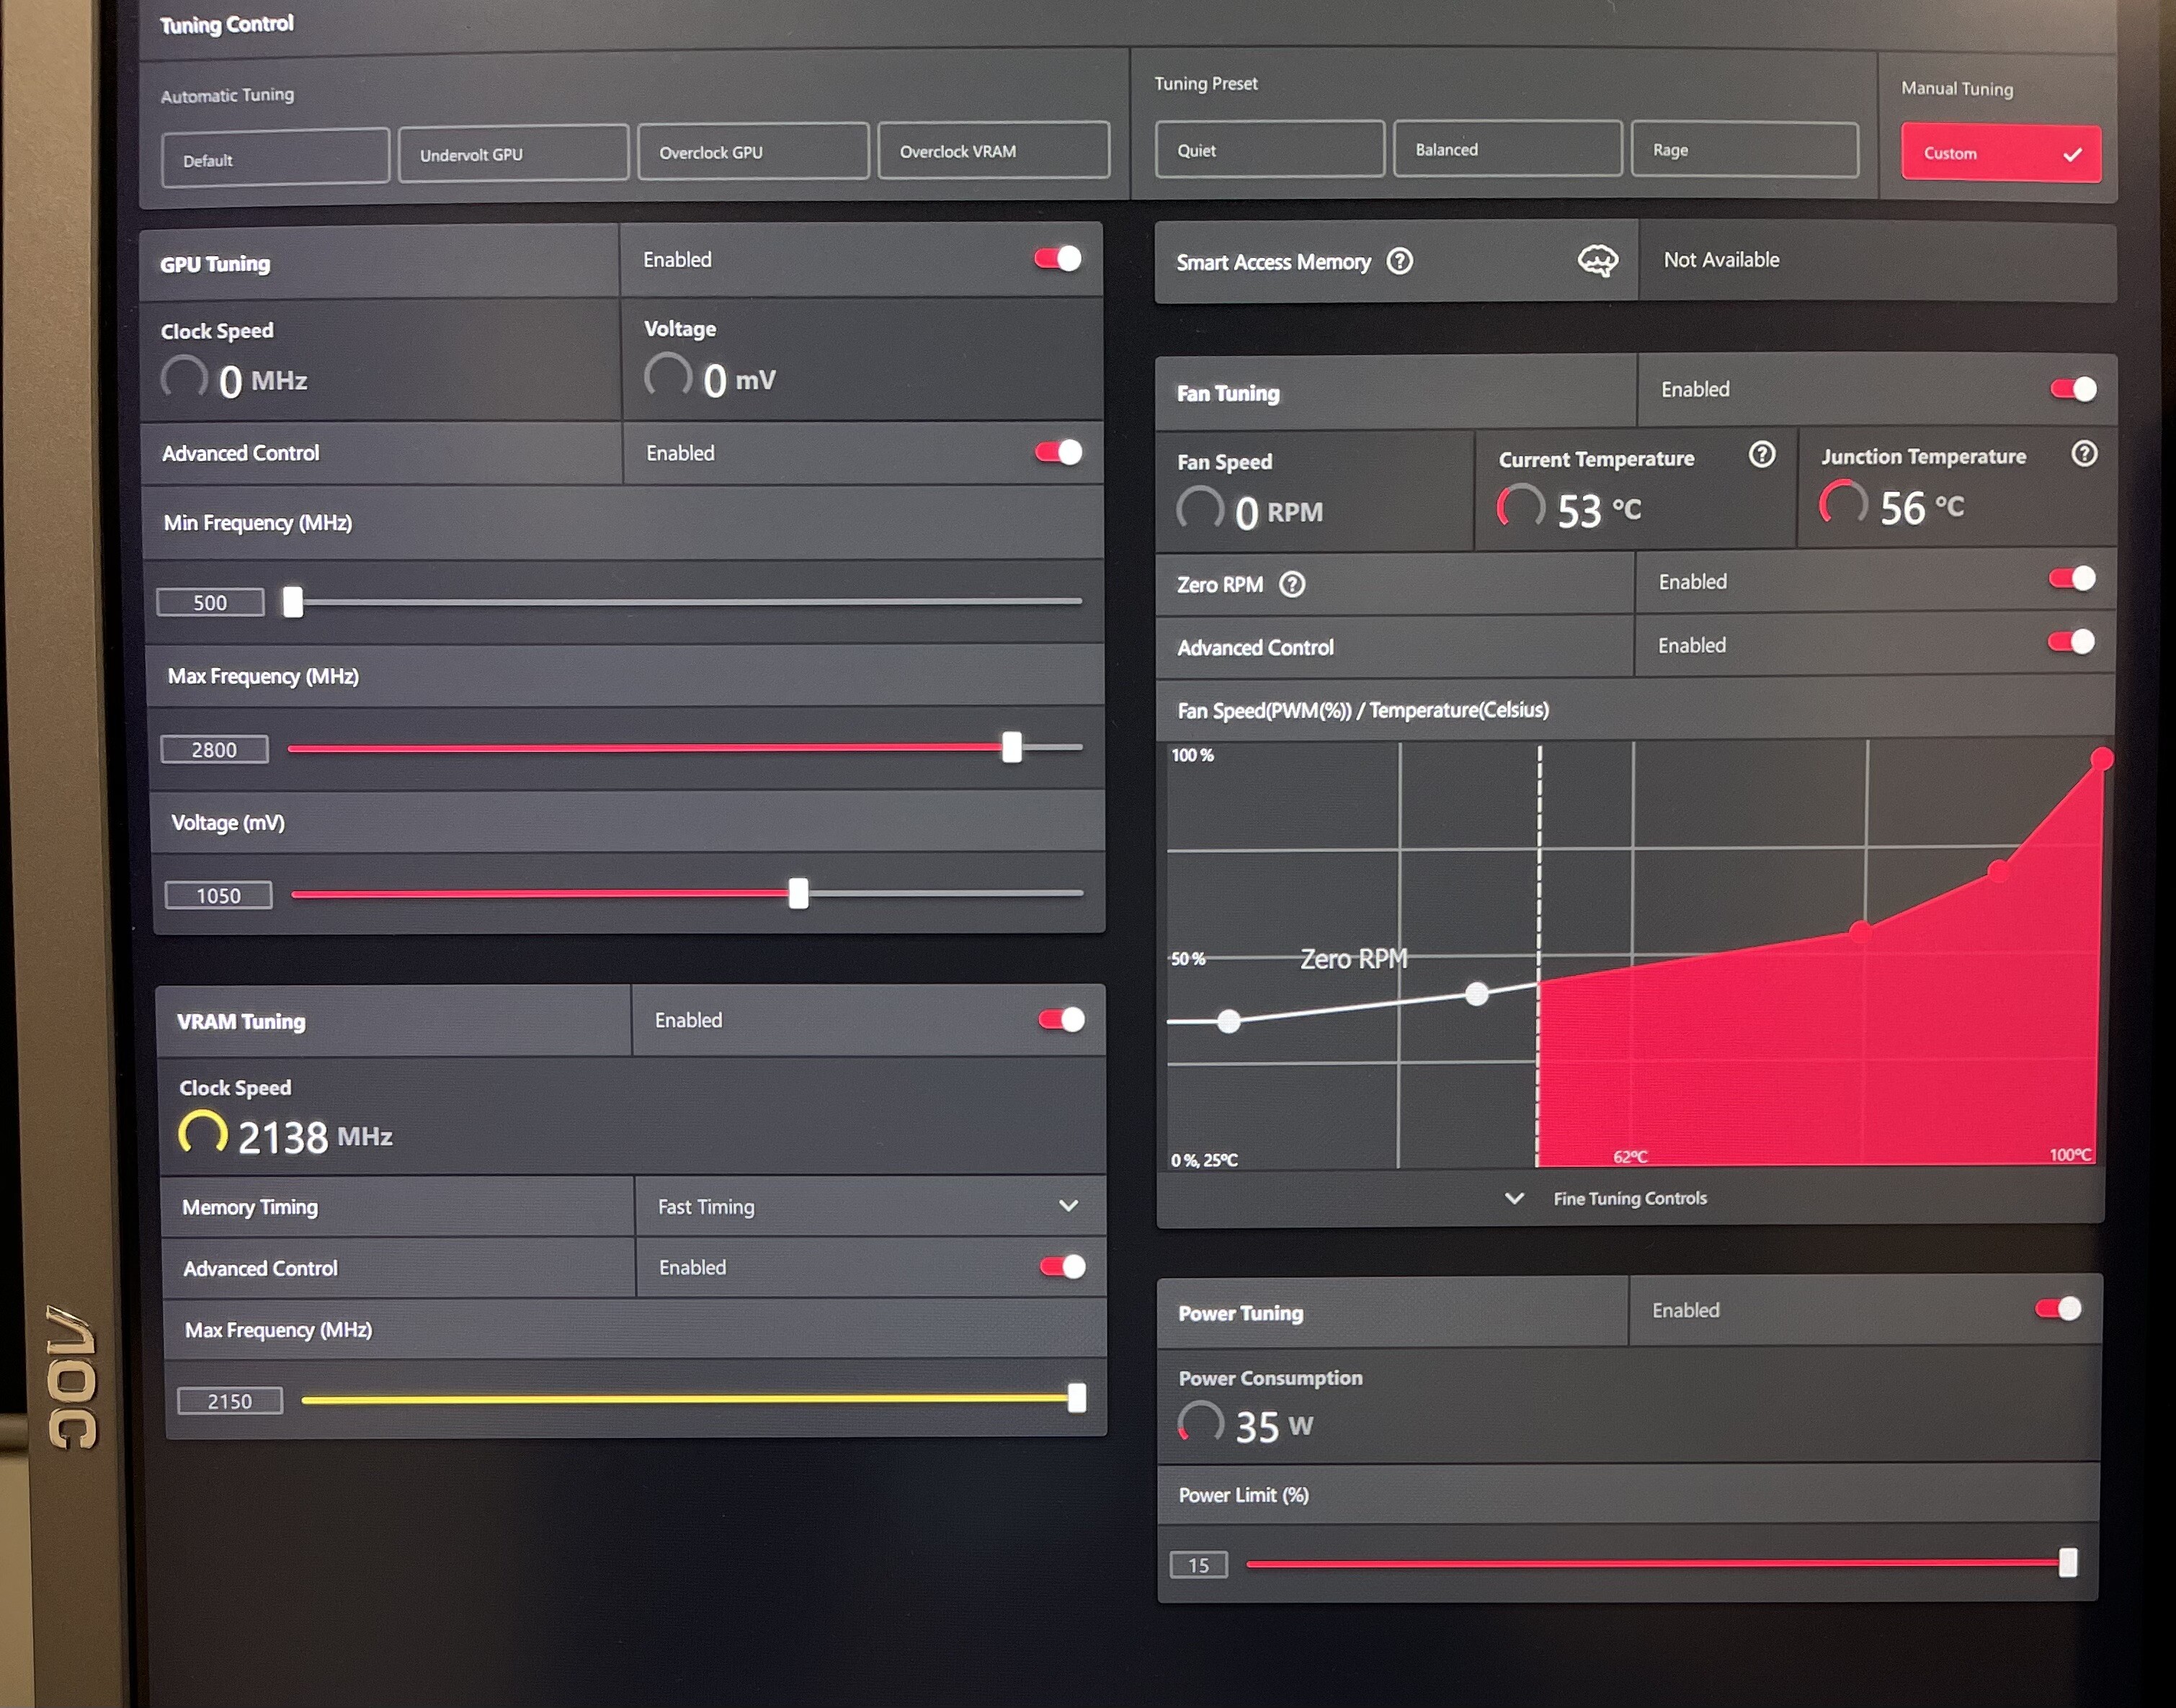
Task: Click the Fast Timing value
Action: point(706,1206)
